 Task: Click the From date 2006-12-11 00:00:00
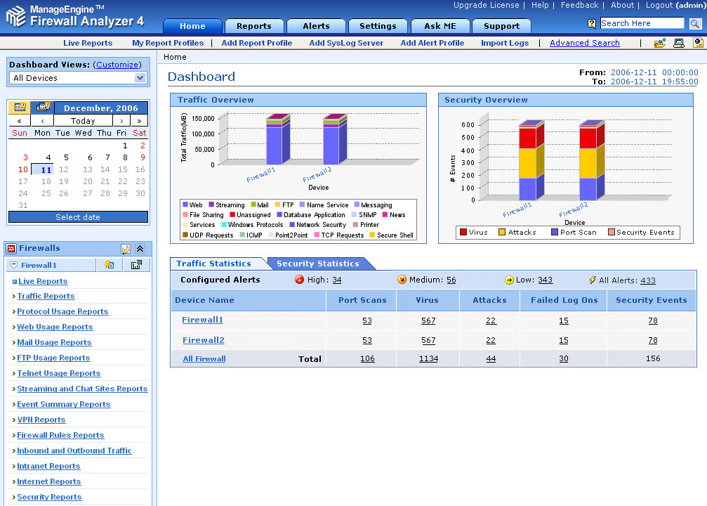654,72
